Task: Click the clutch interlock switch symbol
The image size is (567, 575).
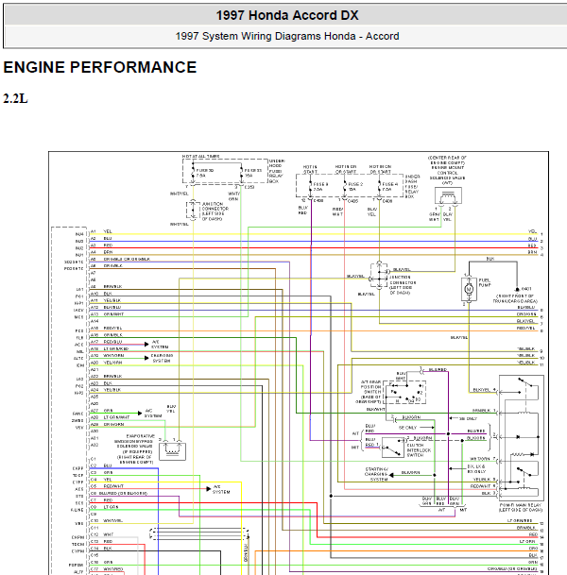Action: [393, 448]
